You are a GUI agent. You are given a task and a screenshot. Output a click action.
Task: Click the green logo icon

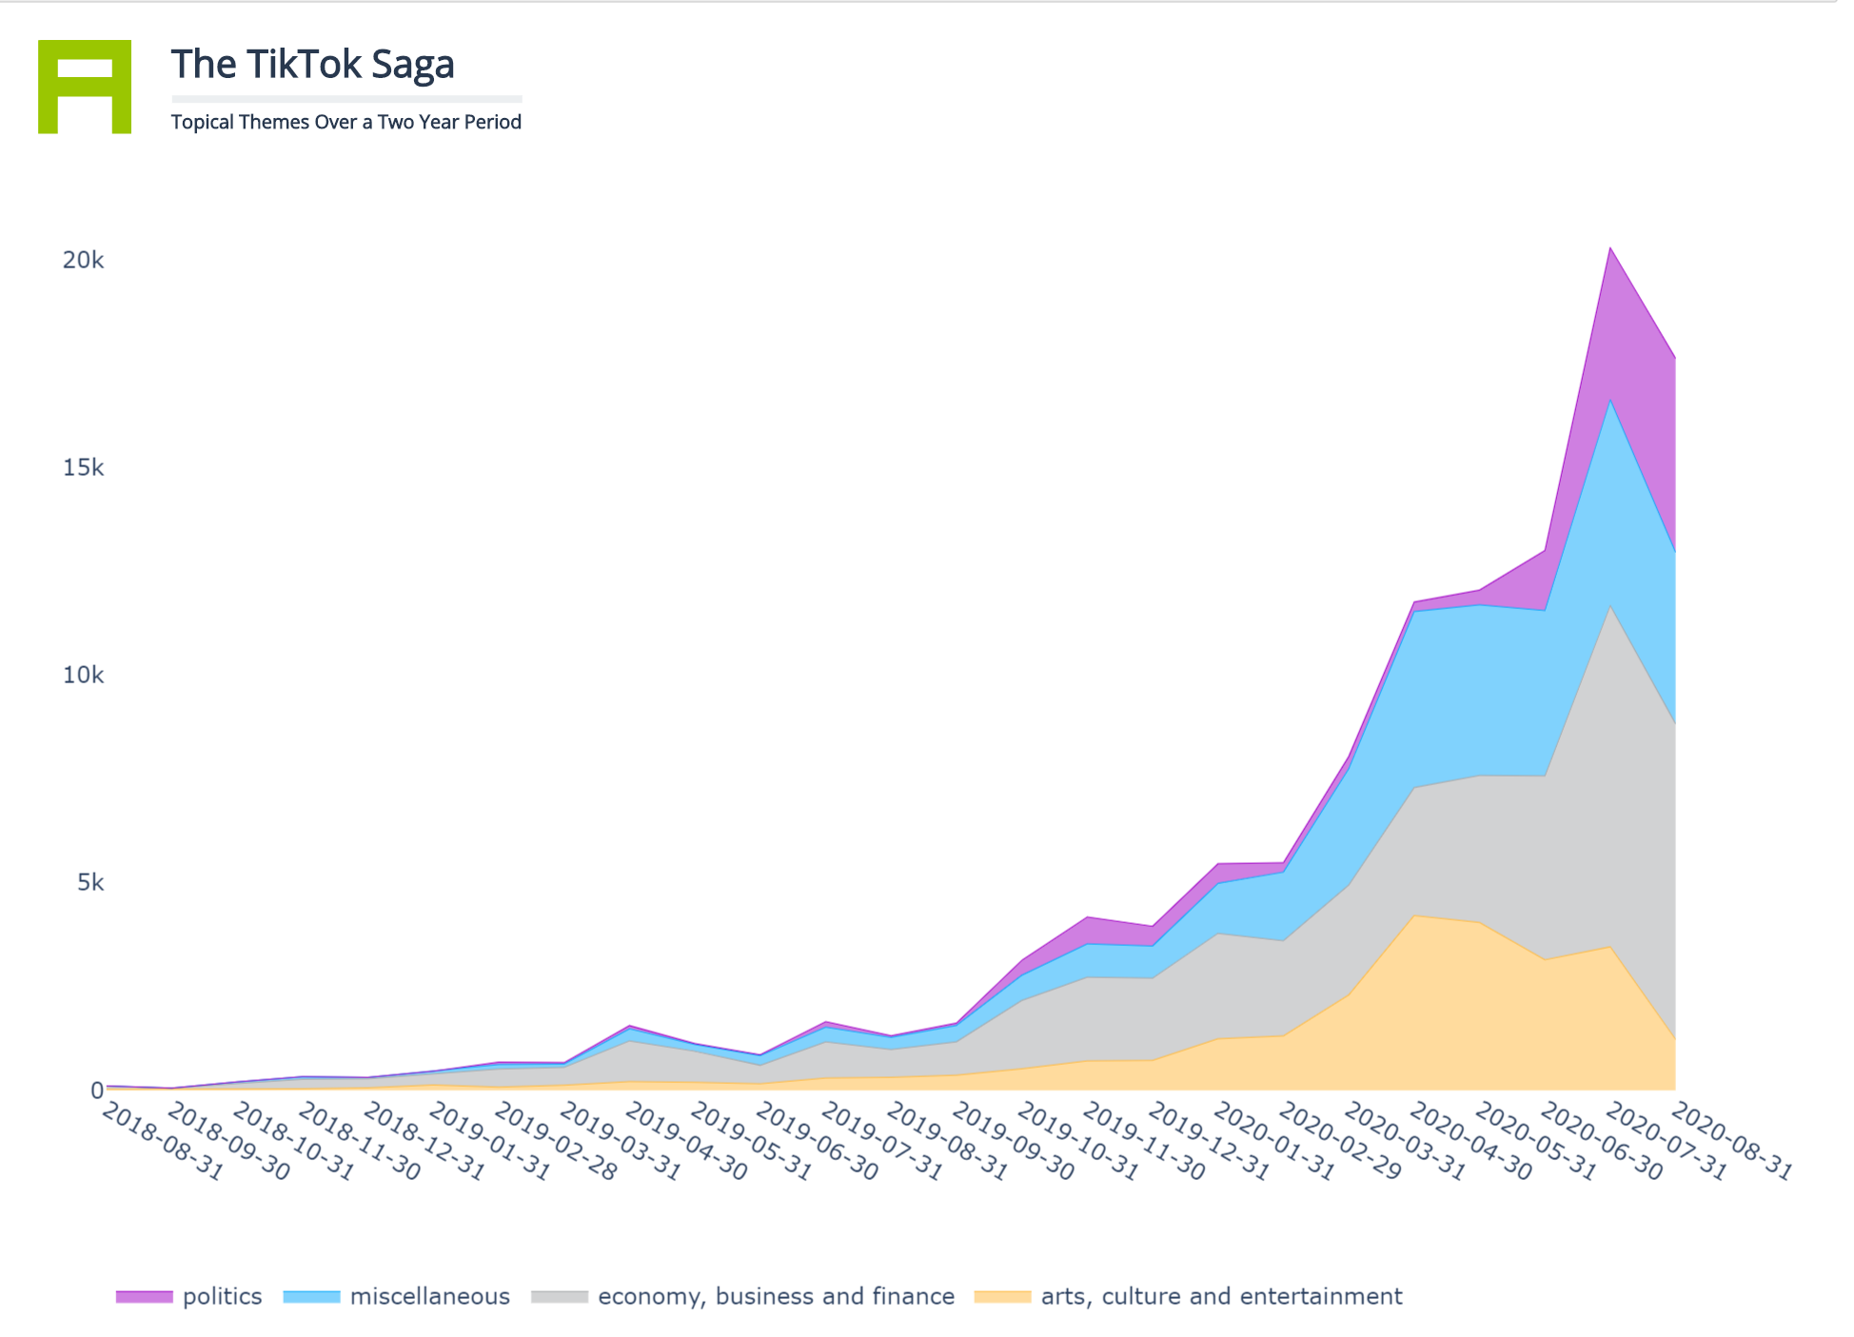pyautogui.click(x=85, y=87)
